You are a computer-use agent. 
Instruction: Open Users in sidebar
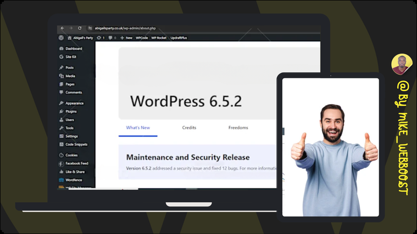66,119
